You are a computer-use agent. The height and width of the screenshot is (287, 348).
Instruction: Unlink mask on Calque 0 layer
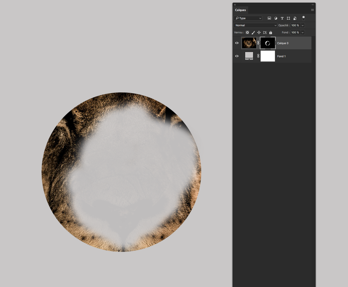pos(258,43)
